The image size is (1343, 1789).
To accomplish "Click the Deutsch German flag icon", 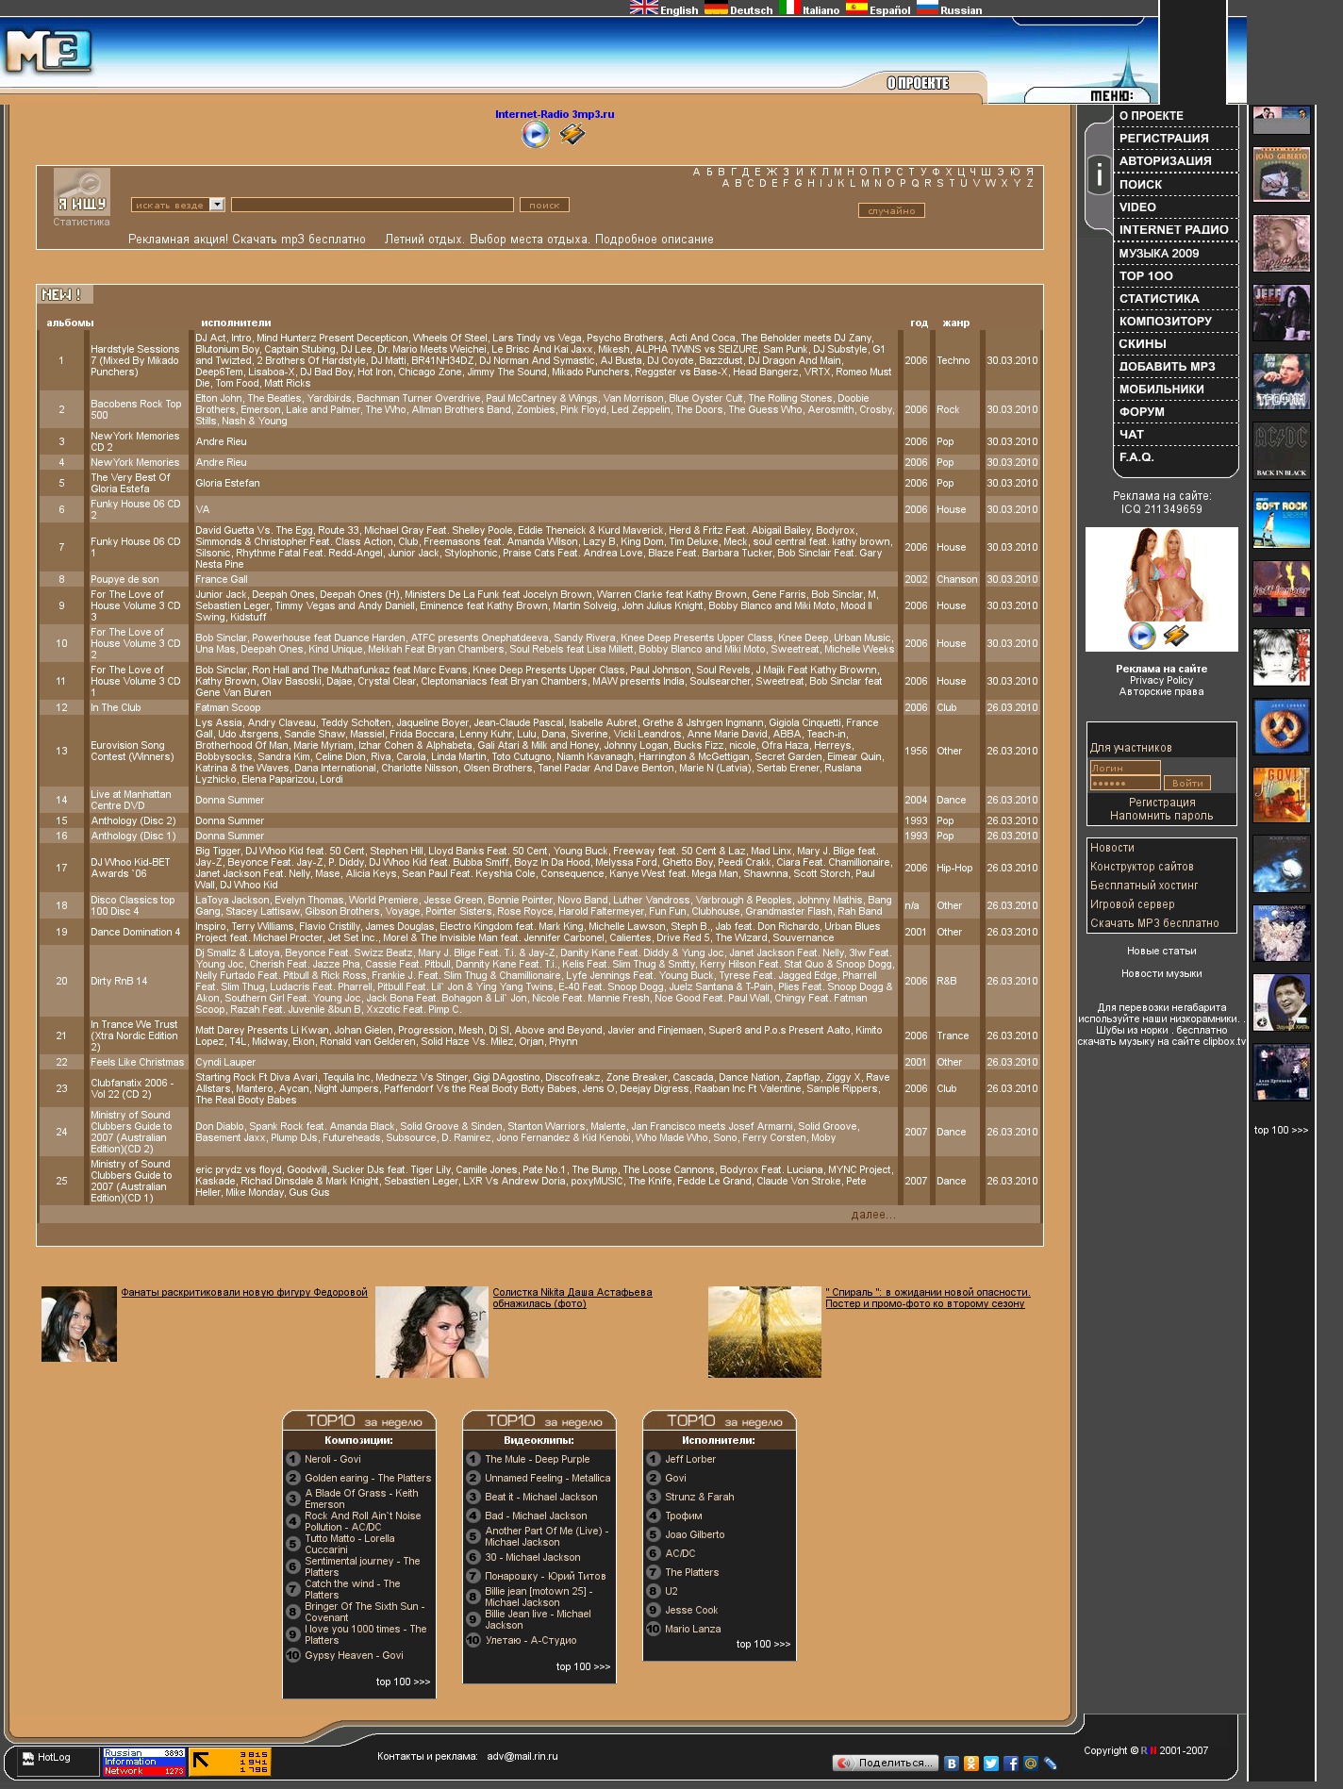I will (x=716, y=8).
